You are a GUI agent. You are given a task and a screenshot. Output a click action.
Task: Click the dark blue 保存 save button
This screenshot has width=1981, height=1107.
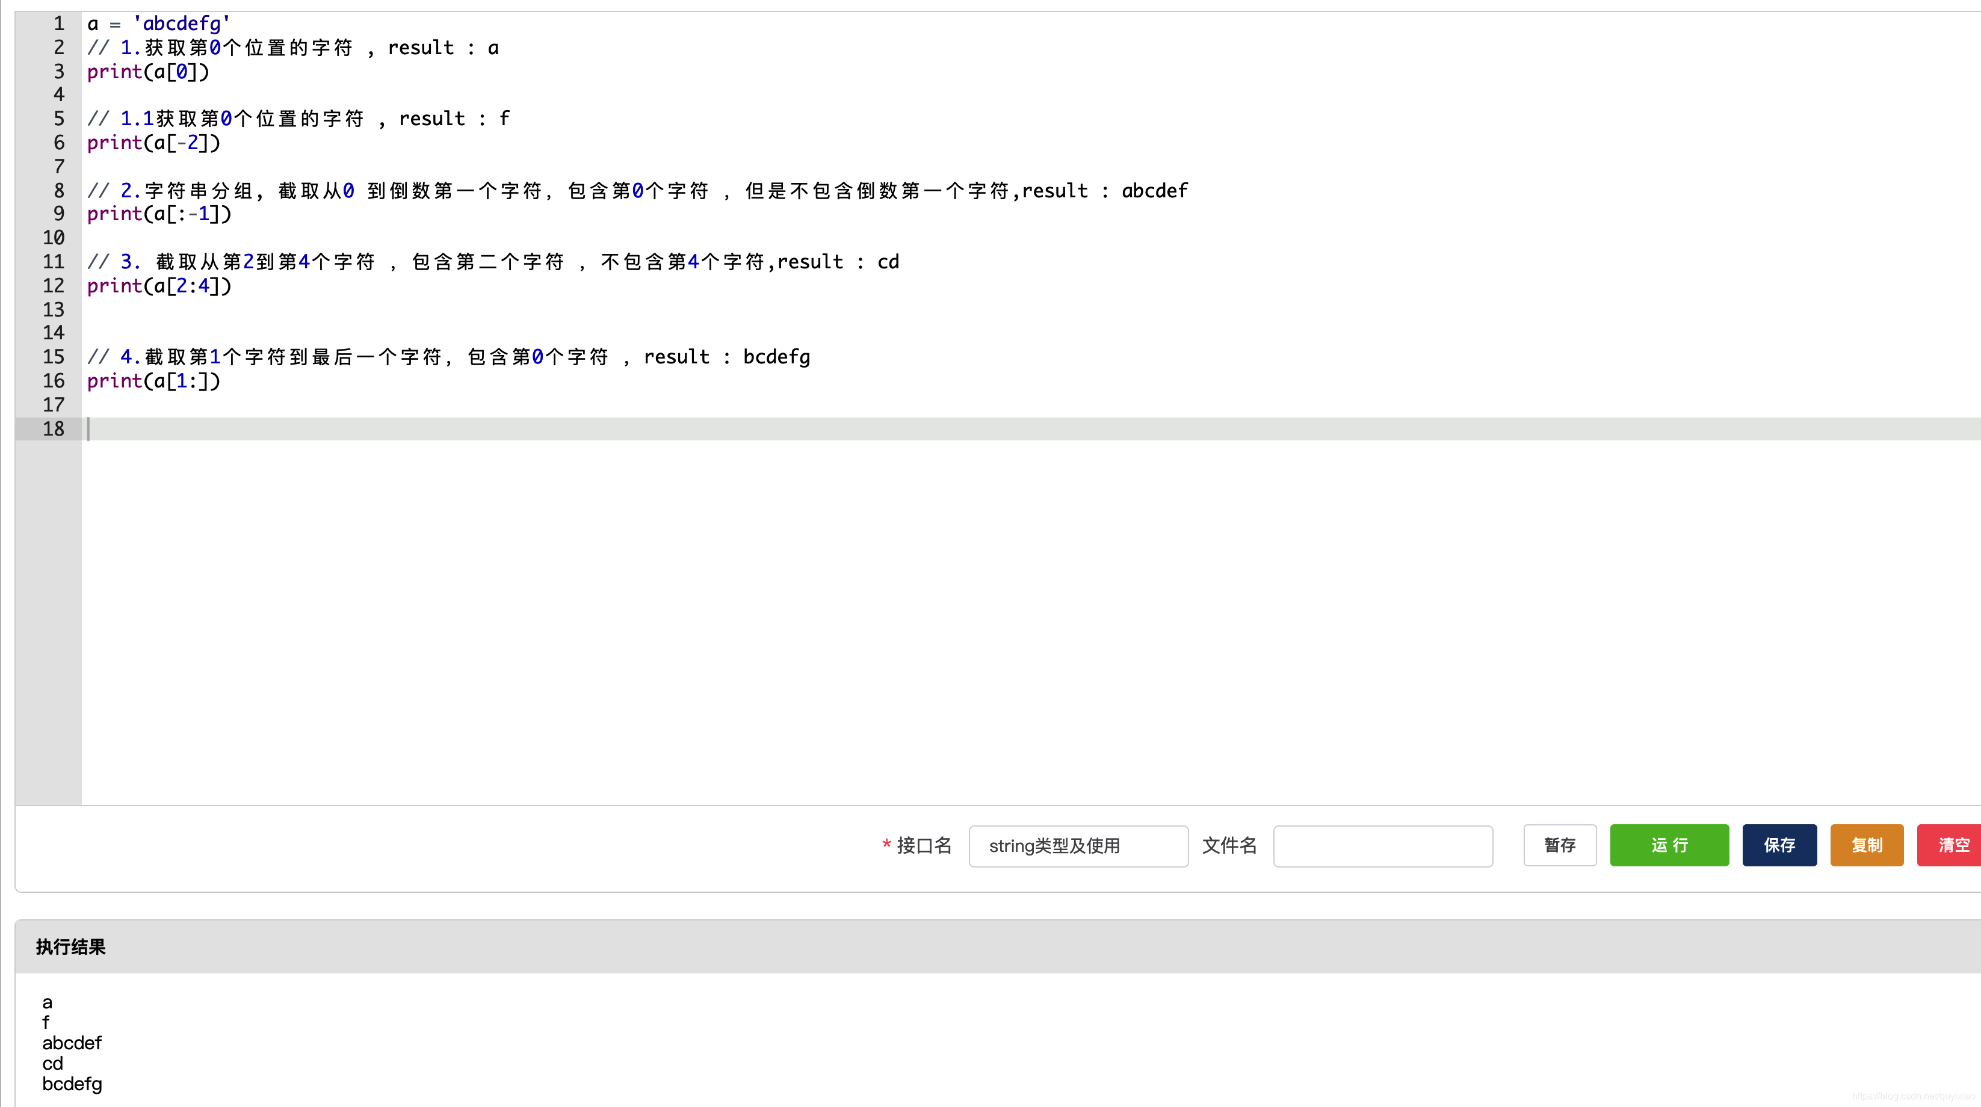click(x=1779, y=845)
